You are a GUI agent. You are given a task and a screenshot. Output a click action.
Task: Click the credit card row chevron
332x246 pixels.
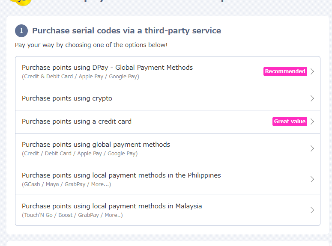coord(312,122)
